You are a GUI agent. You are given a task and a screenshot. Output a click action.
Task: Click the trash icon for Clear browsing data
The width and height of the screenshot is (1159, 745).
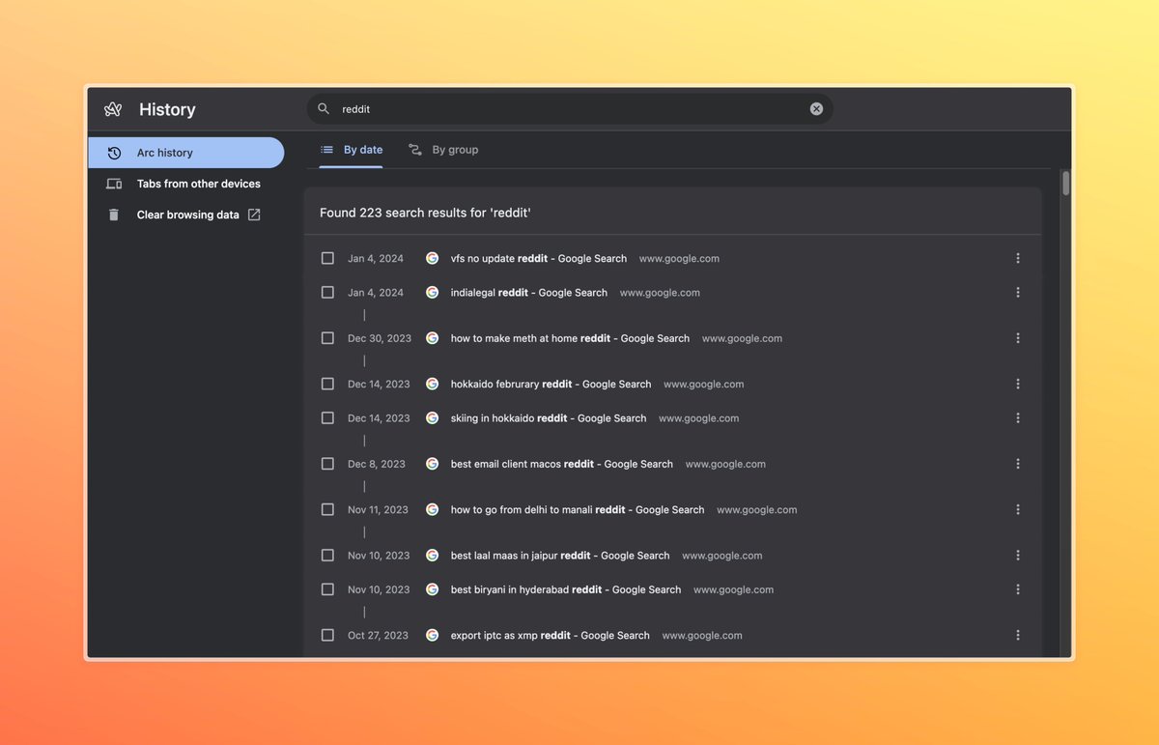pyautogui.click(x=114, y=215)
